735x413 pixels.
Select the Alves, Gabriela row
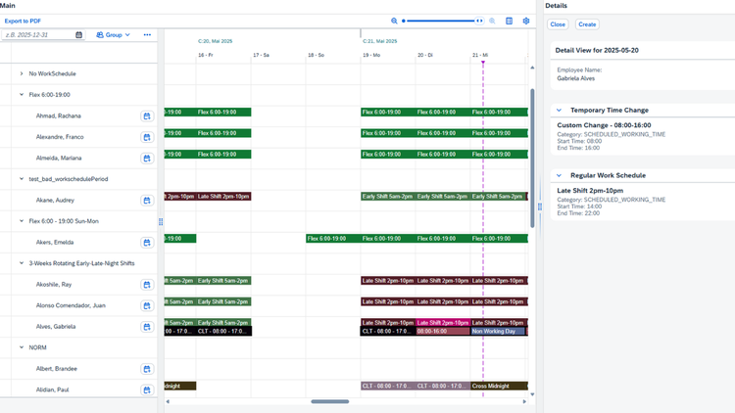[78, 327]
